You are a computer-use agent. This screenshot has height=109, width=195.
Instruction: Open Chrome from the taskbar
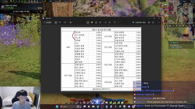(x=98, y=107)
